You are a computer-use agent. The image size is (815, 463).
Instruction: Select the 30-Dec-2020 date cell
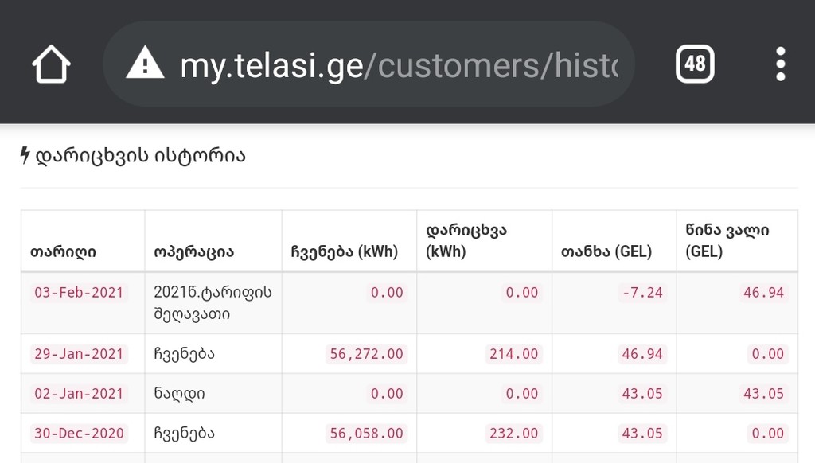[79, 434]
